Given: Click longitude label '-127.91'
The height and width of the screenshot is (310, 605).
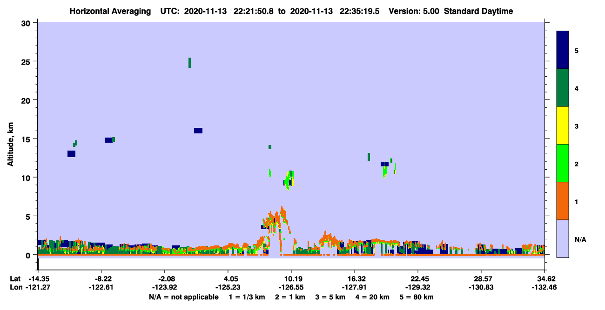Looking at the screenshot, I should [x=355, y=287].
